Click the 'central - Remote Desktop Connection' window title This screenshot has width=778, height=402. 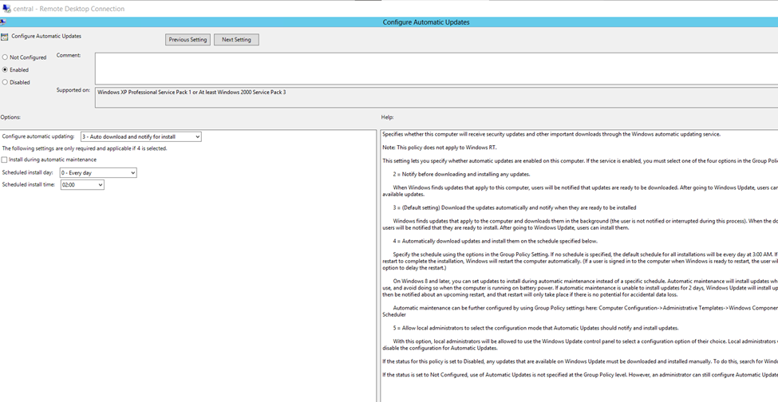click(x=68, y=9)
